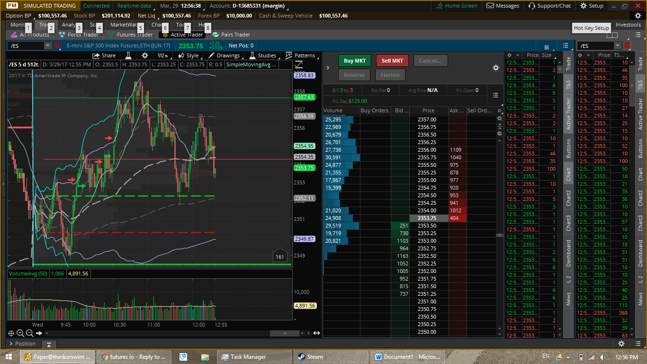Open Support/Chat

549,6
